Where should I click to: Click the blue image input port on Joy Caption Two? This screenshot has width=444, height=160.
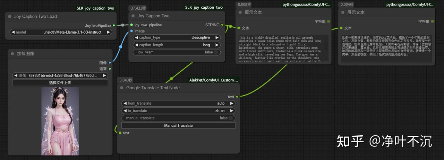tap(131, 31)
